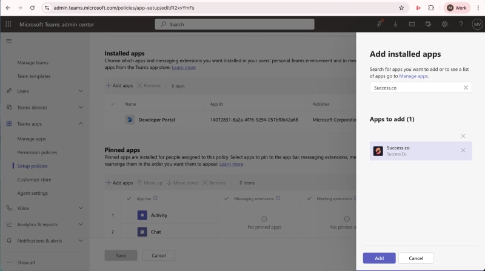Open Permission policies in sidebar
The image size is (485, 271).
coord(37,152)
